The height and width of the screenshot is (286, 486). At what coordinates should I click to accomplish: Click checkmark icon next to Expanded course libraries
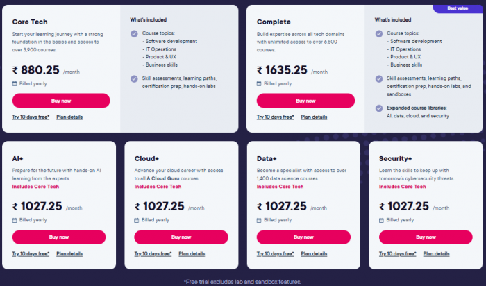pos(379,108)
